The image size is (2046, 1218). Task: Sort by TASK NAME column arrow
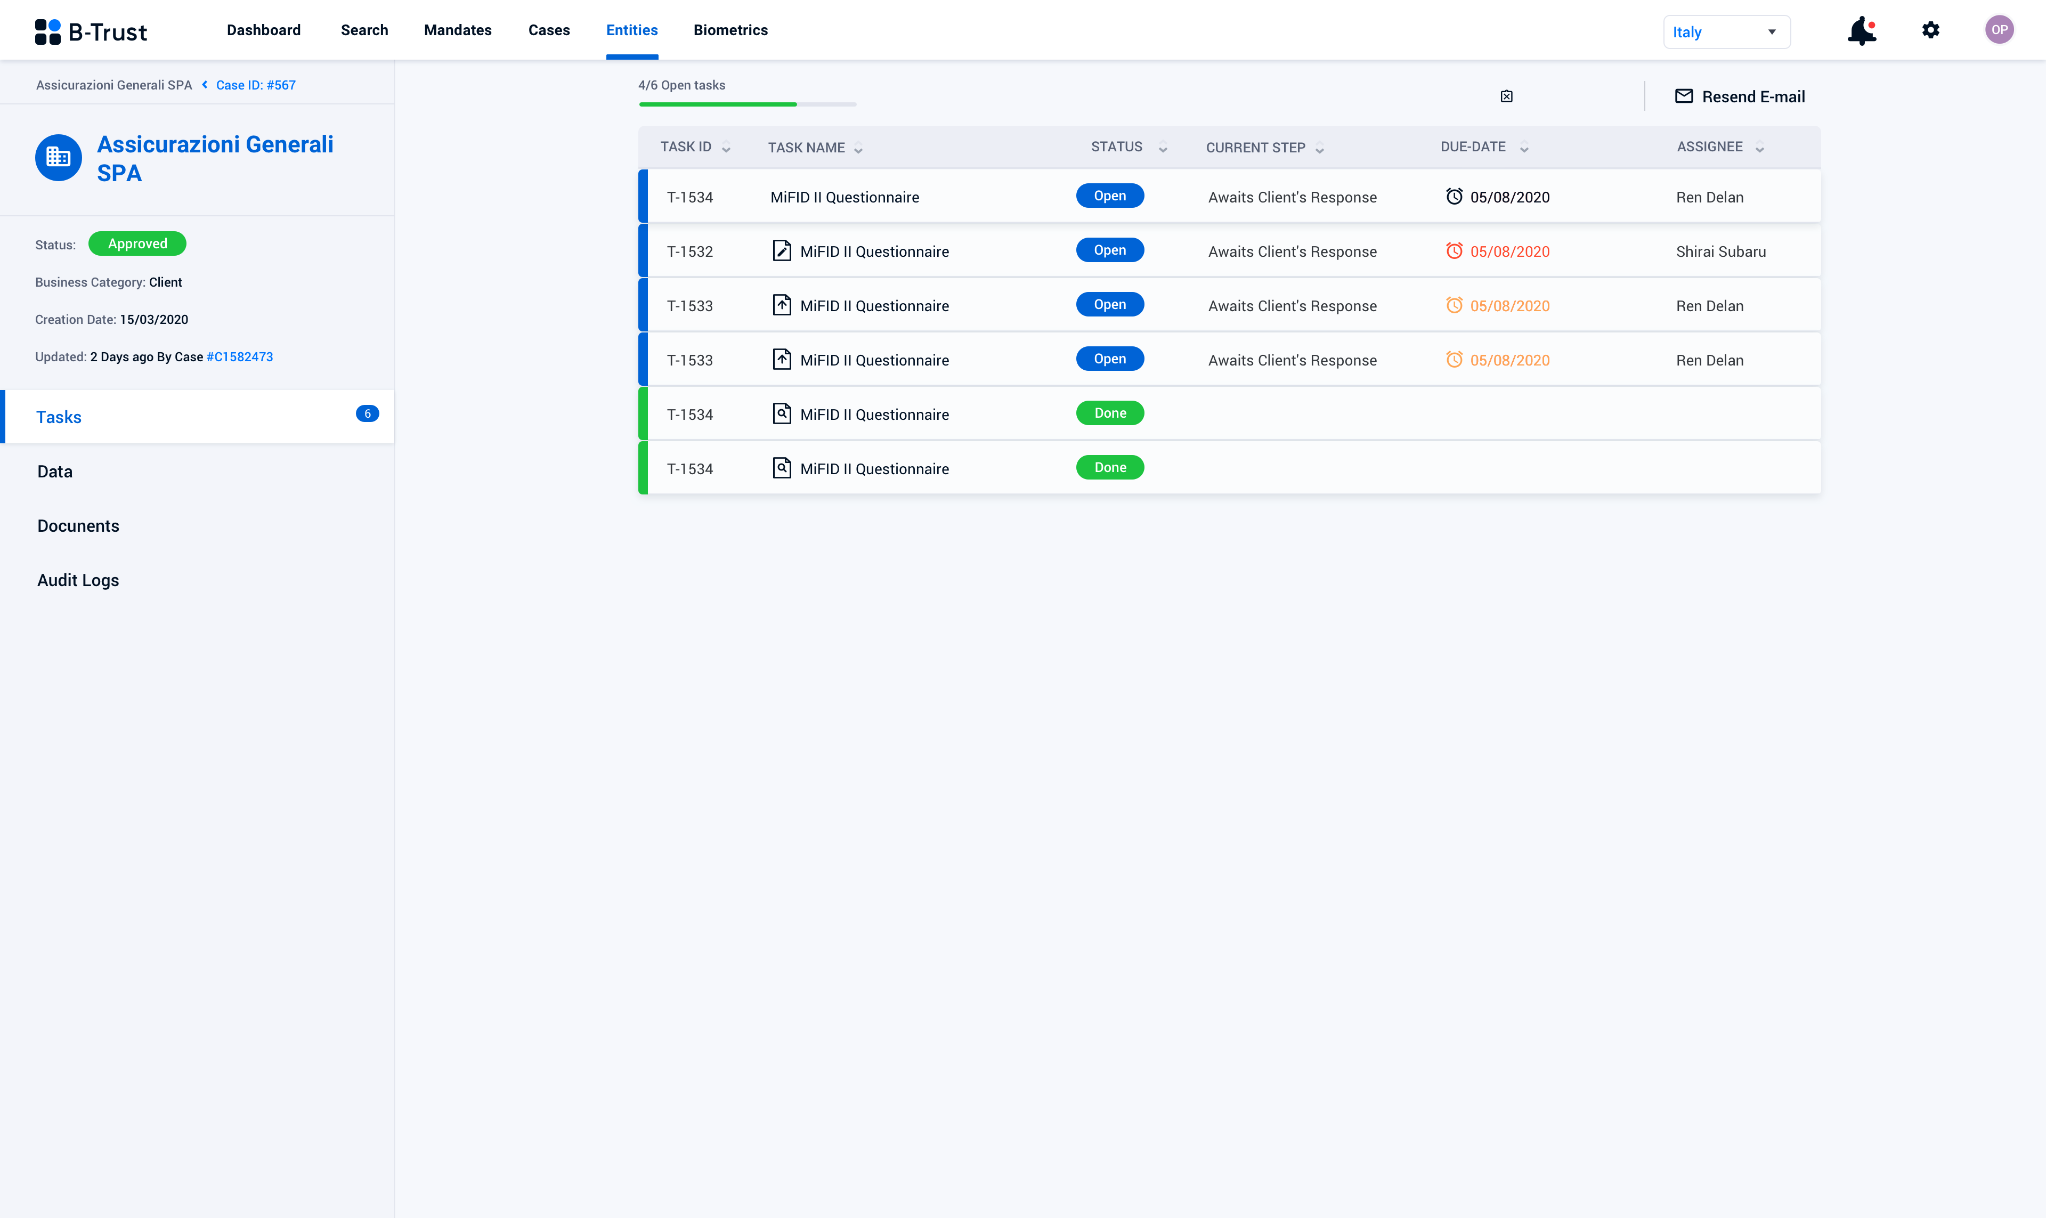click(858, 149)
